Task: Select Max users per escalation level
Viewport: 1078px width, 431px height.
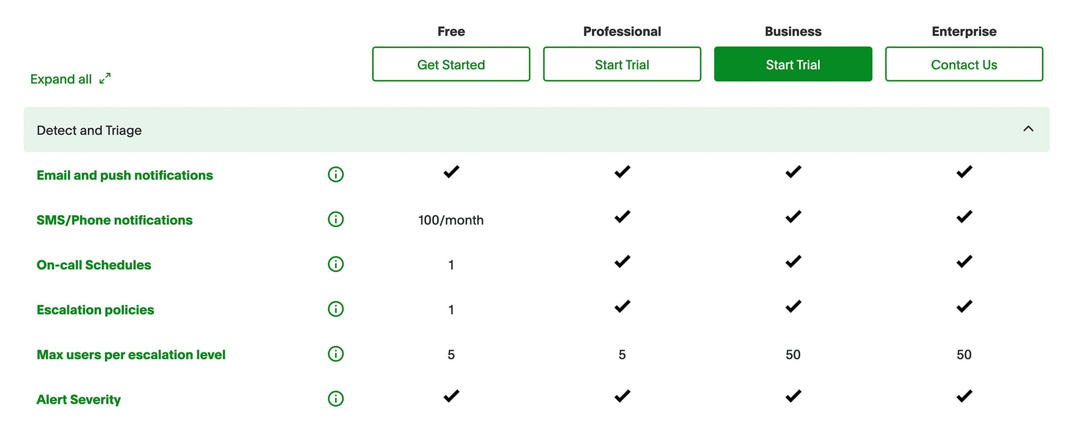Action: (131, 355)
